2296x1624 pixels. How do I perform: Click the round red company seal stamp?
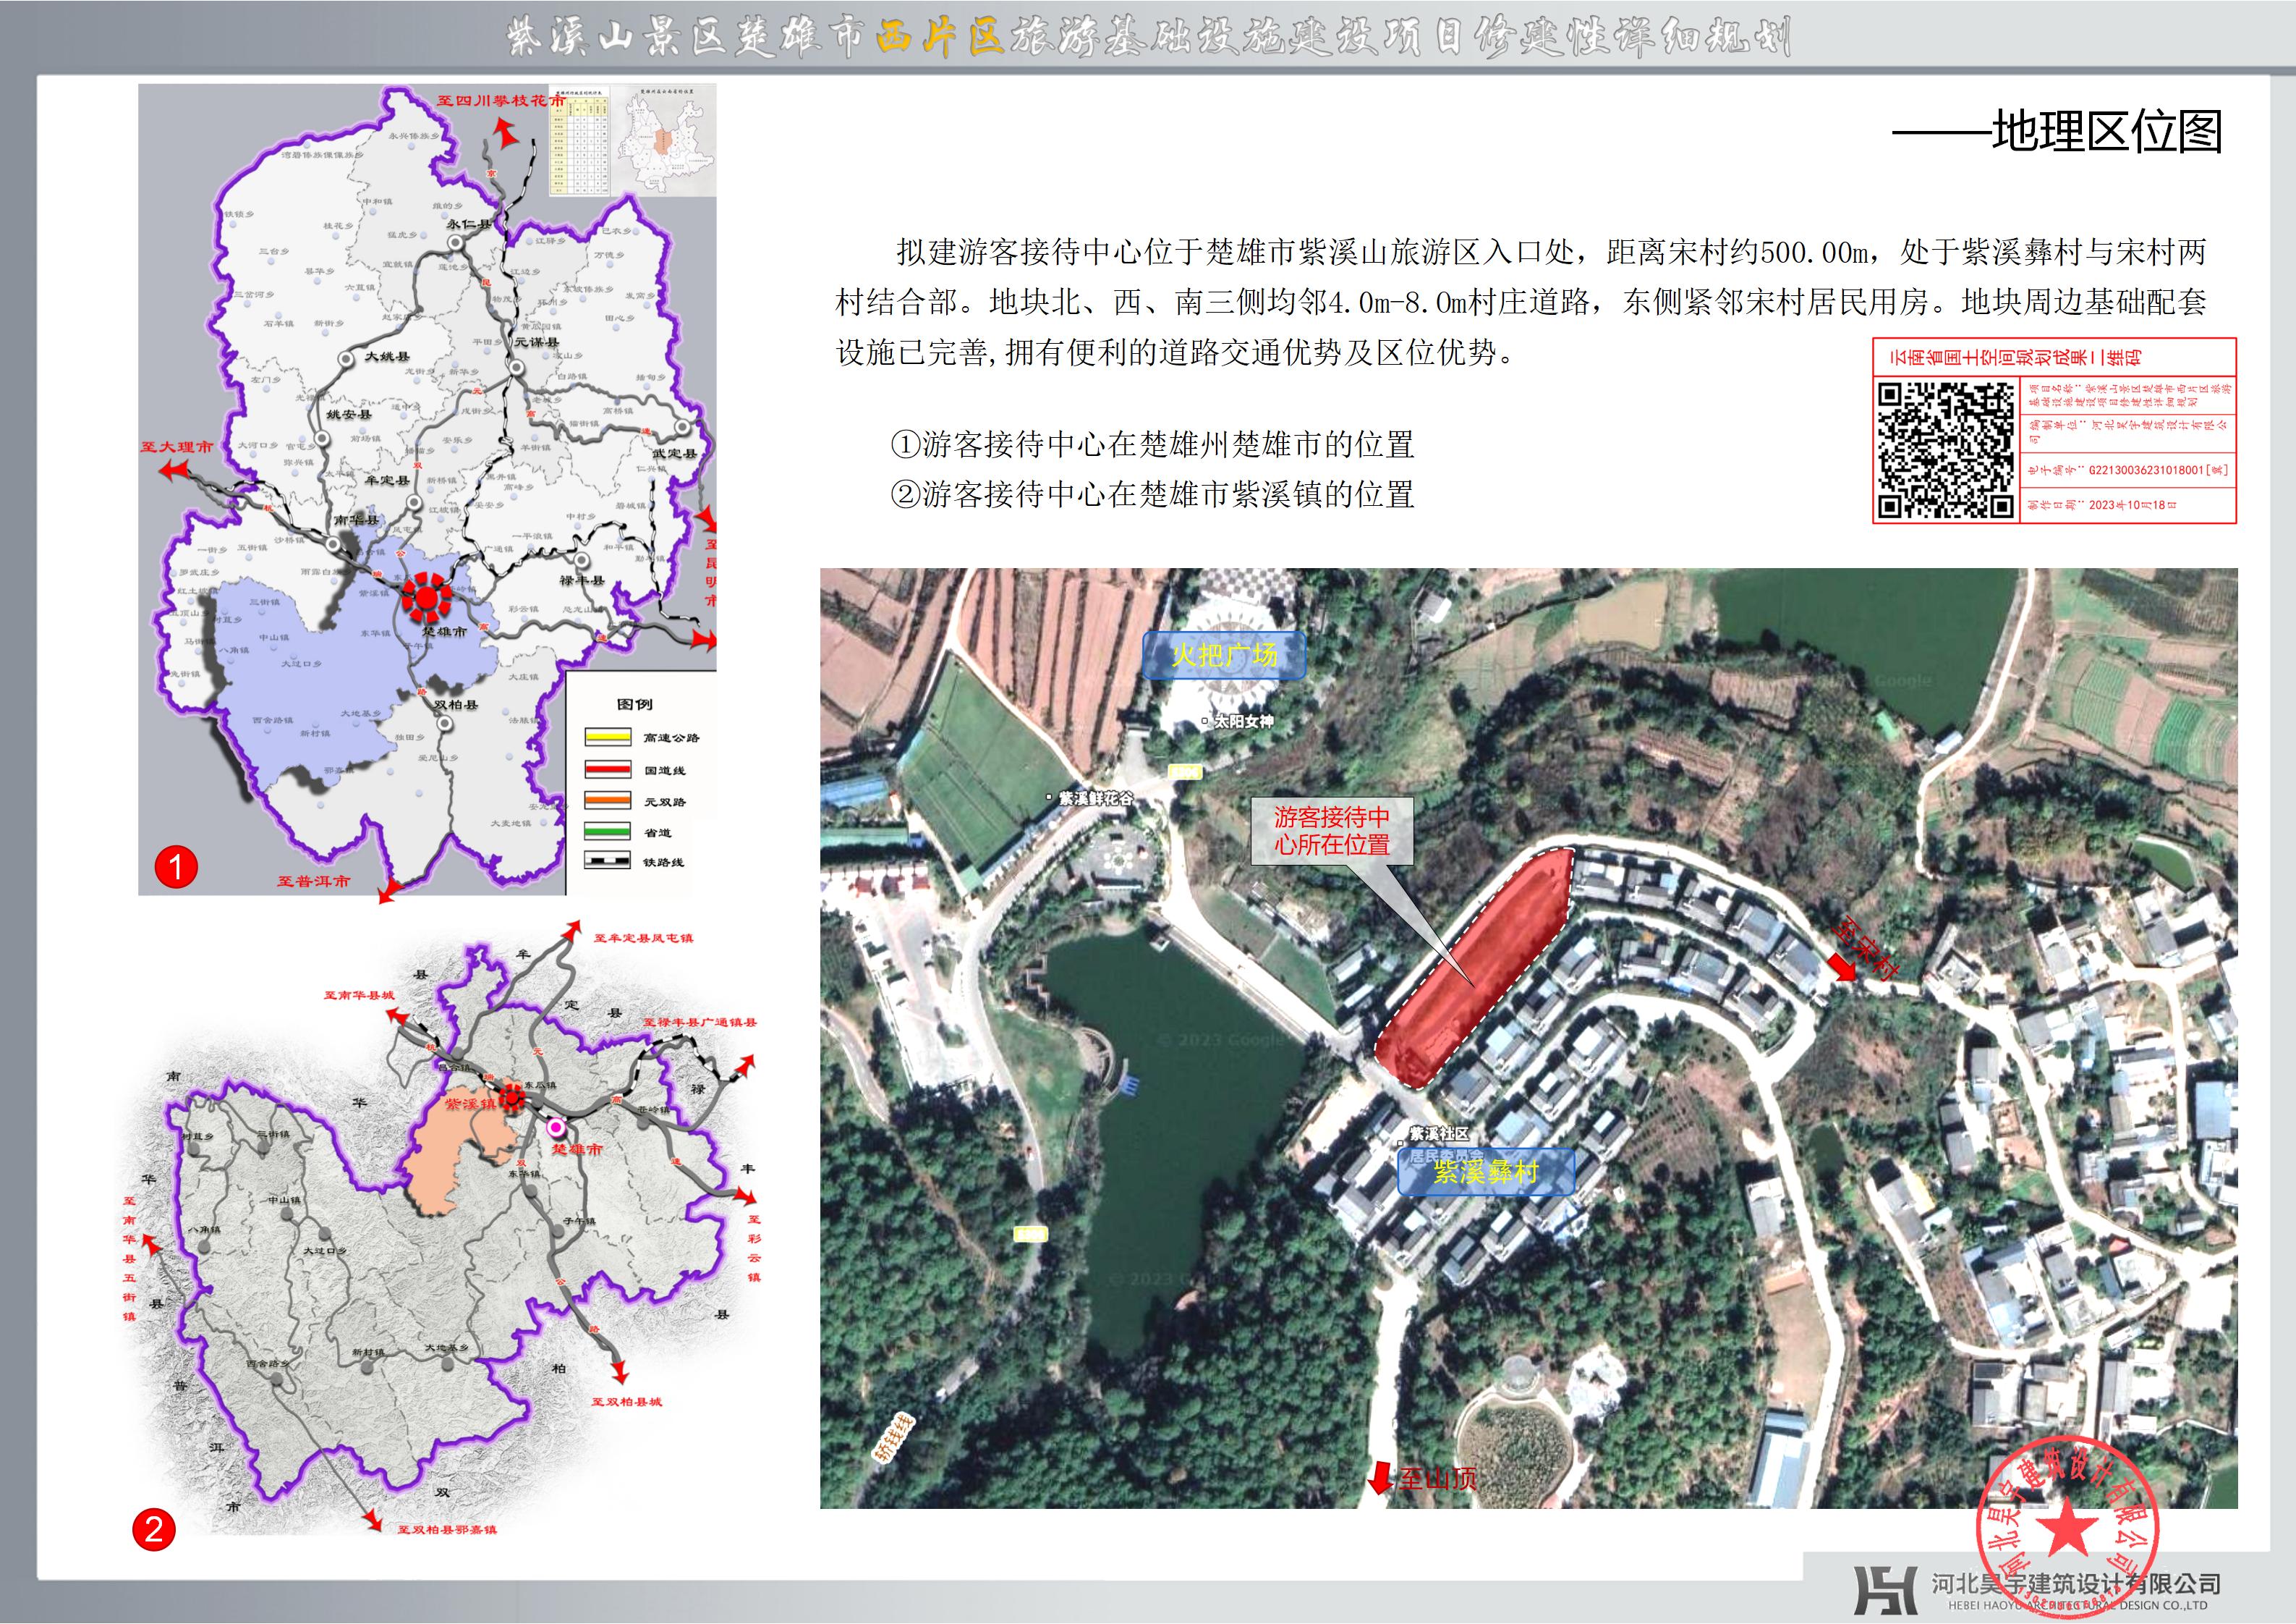2068,1529
